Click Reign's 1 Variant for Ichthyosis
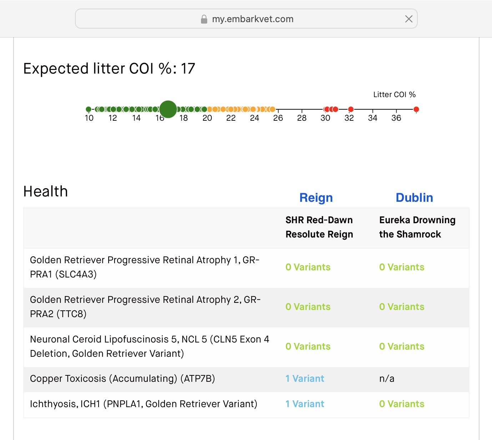The image size is (492, 440). 305,404
